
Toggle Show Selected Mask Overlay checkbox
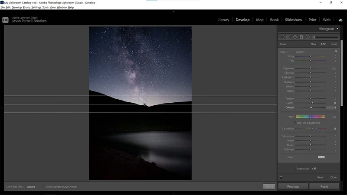pos(43,186)
